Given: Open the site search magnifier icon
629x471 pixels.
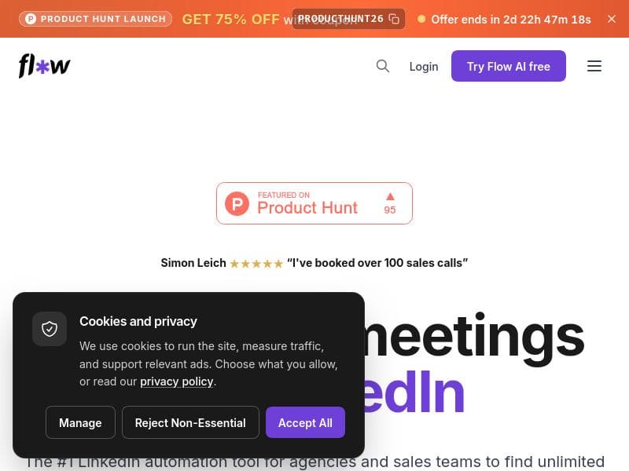Looking at the screenshot, I should tap(383, 66).
